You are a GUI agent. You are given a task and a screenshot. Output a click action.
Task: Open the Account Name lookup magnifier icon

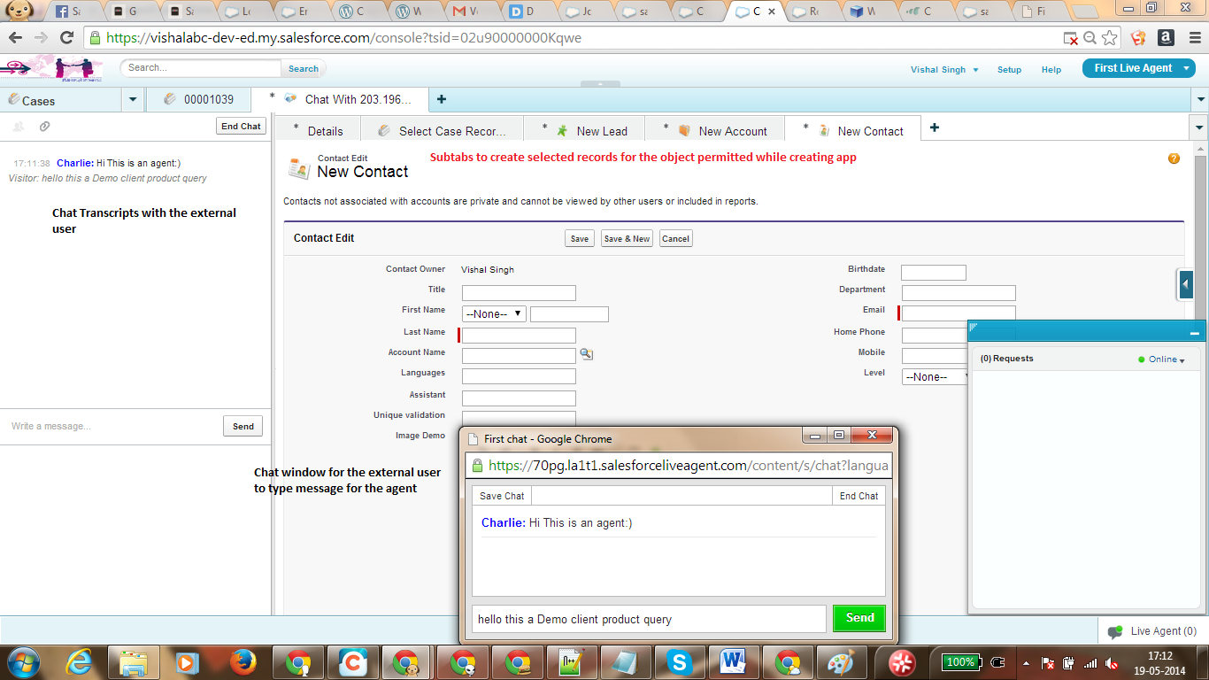[587, 352]
